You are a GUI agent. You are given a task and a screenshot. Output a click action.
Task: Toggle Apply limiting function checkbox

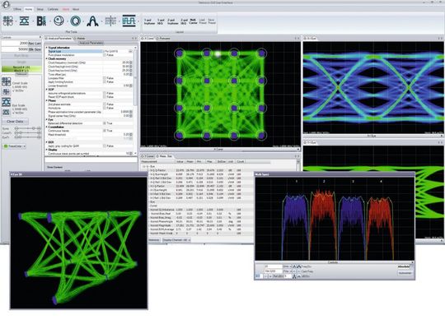coord(105,81)
